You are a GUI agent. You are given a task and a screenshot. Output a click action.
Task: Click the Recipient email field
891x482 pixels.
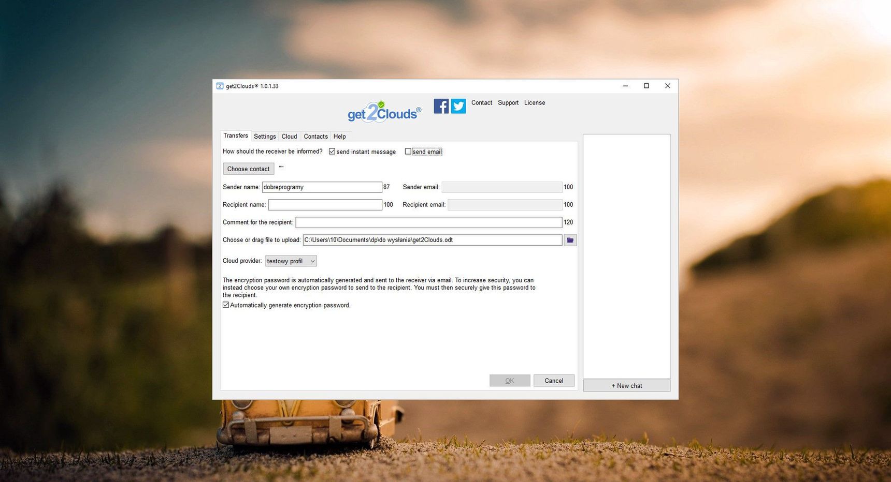pos(505,205)
